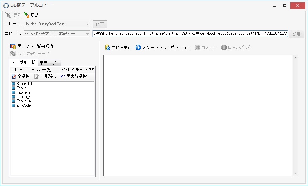Click the connection string input field
This screenshot has height=186, width=308.
190,33
